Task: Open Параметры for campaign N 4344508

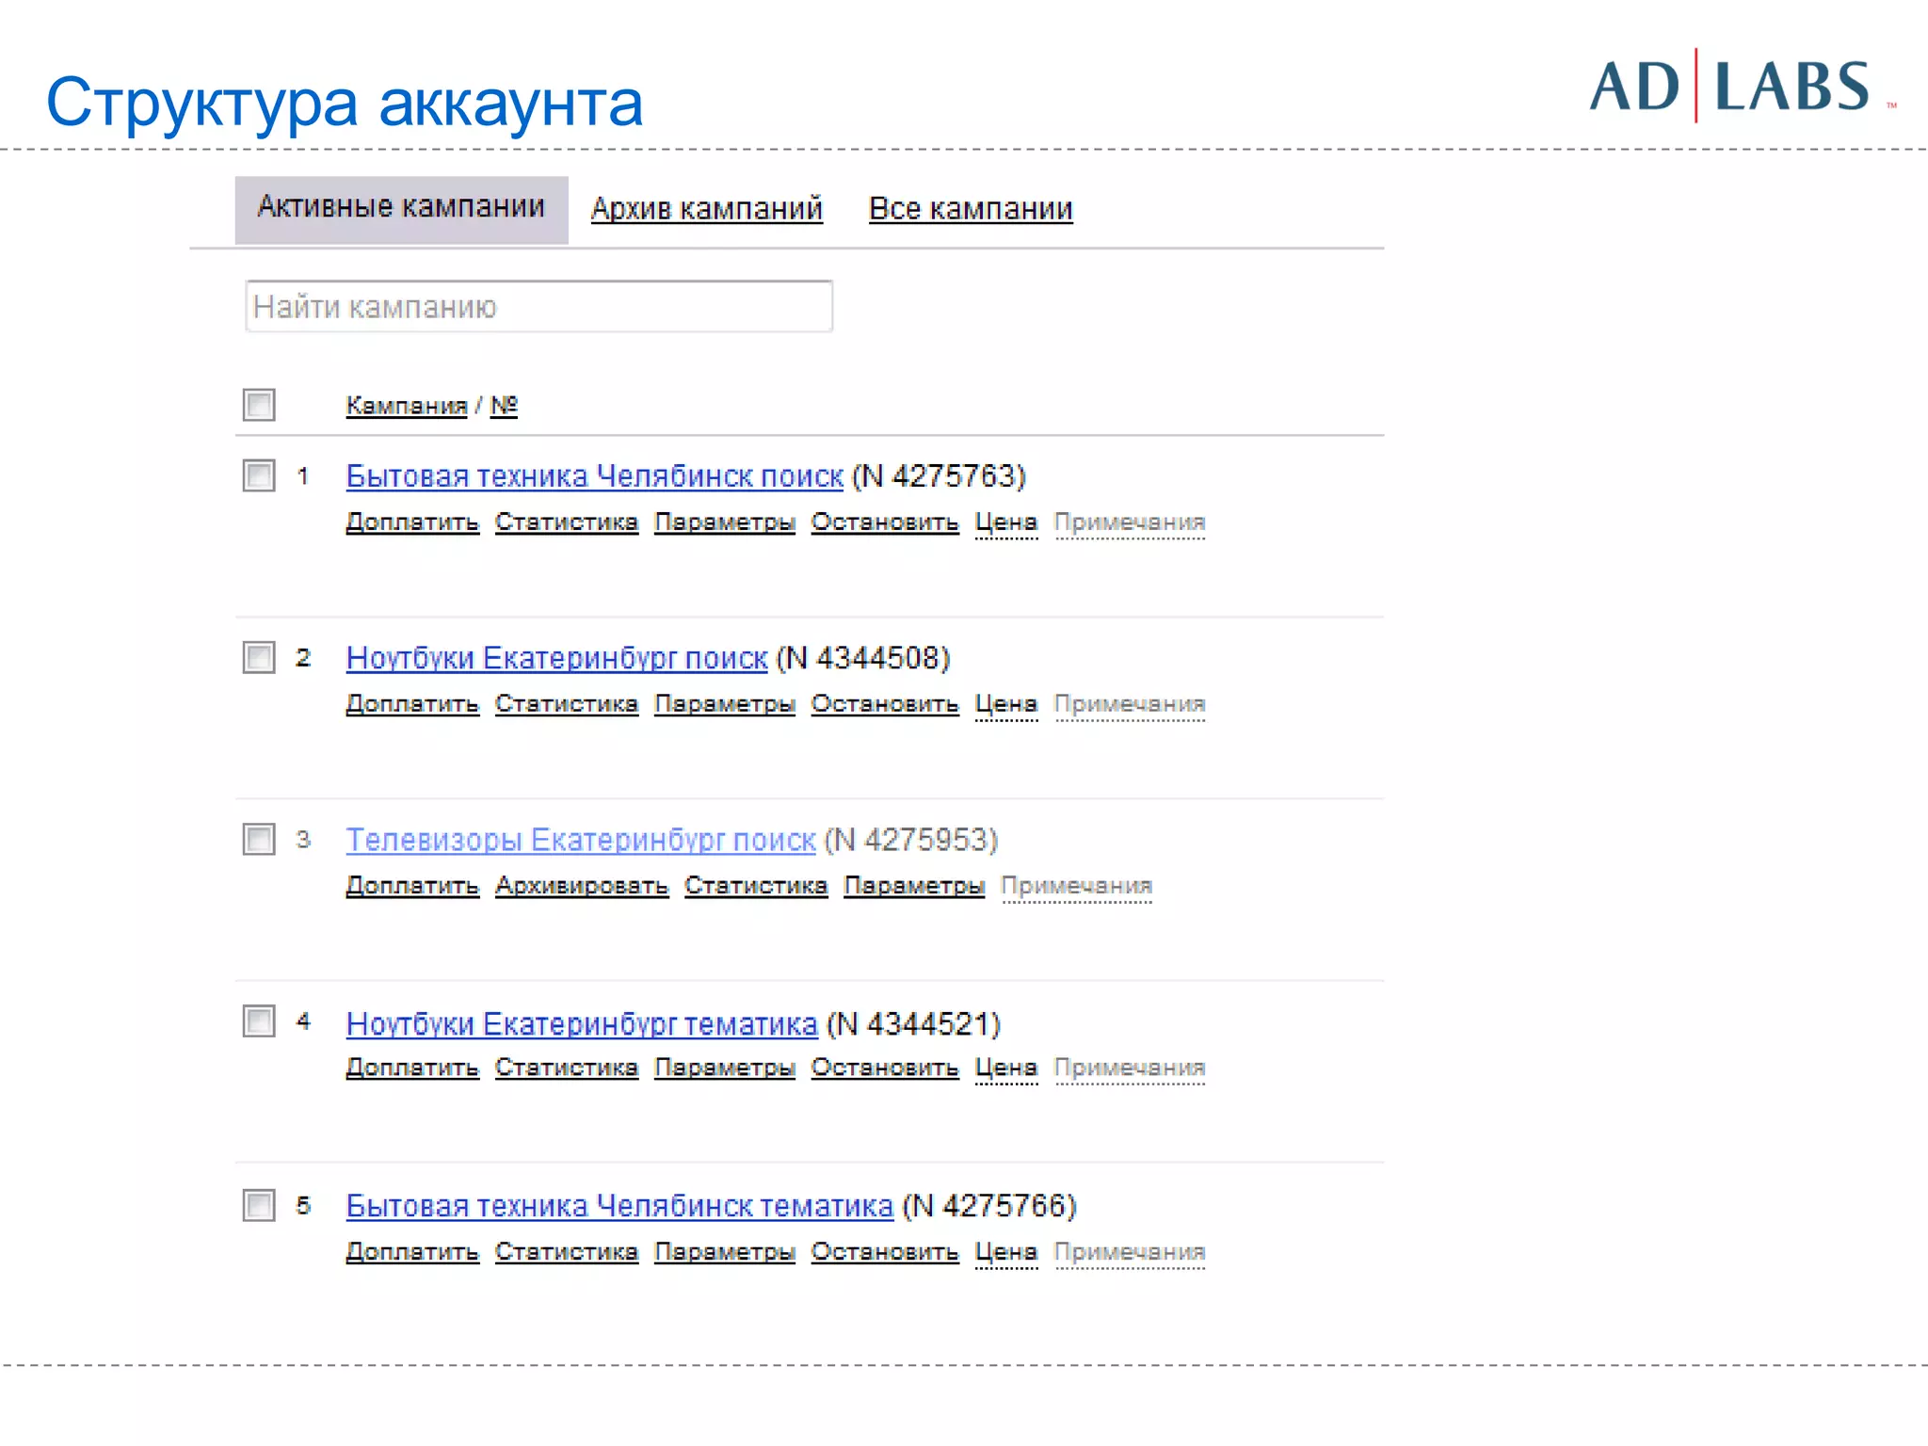Action: tap(725, 704)
